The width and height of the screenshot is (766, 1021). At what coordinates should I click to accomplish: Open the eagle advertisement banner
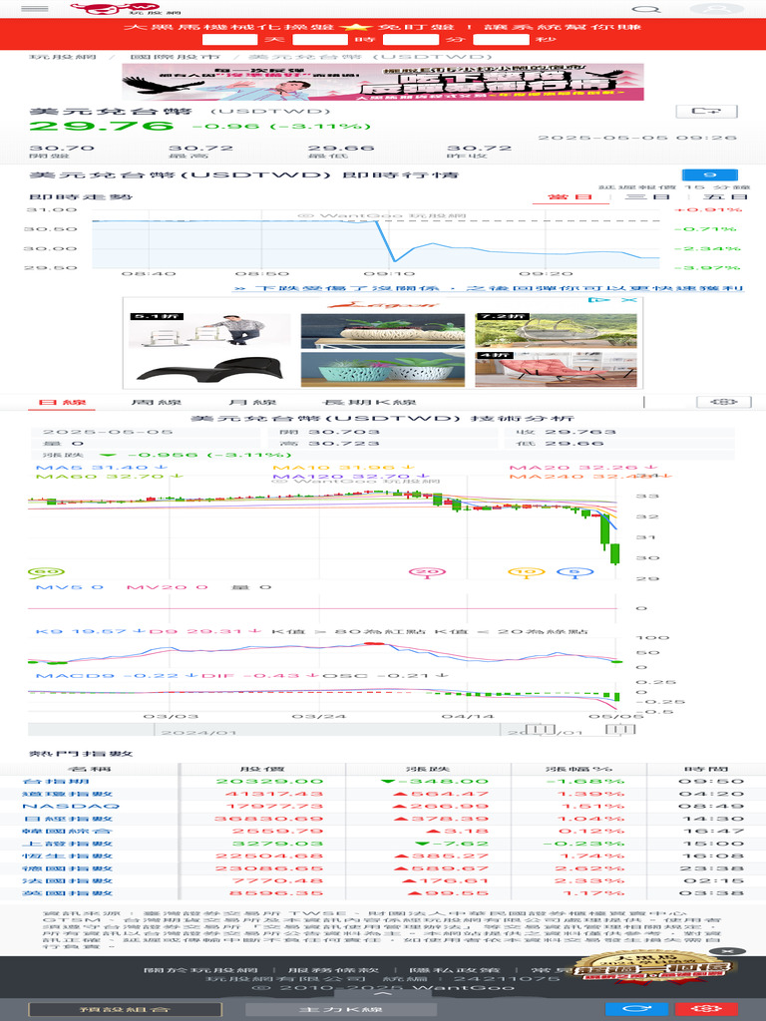[383, 82]
